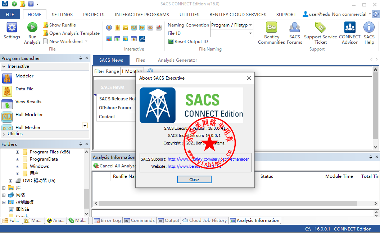Open the user account dropdown arrow
Image resolution: width=380 pixels, height=233 pixels.
coord(370,14)
